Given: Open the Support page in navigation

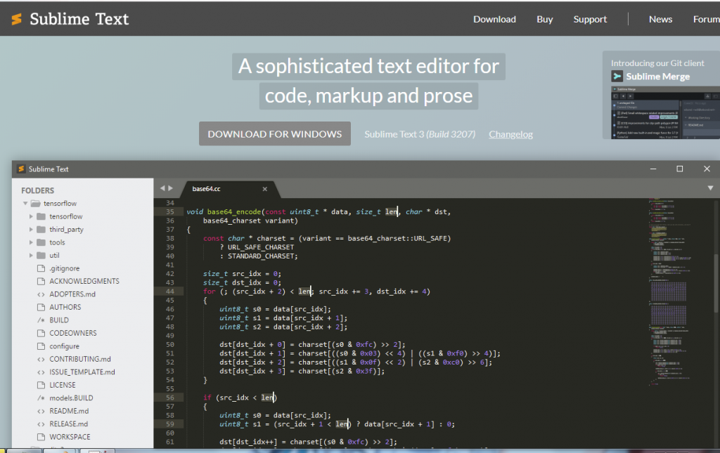Looking at the screenshot, I should click(x=590, y=19).
